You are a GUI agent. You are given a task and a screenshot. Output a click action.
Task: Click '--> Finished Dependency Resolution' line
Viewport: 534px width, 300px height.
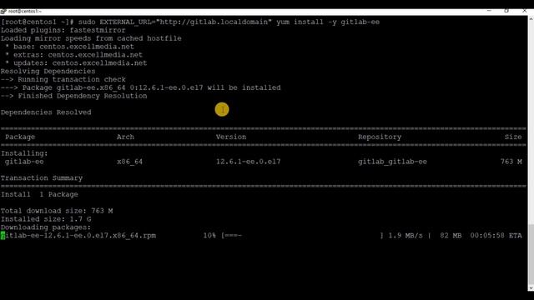coord(74,96)
